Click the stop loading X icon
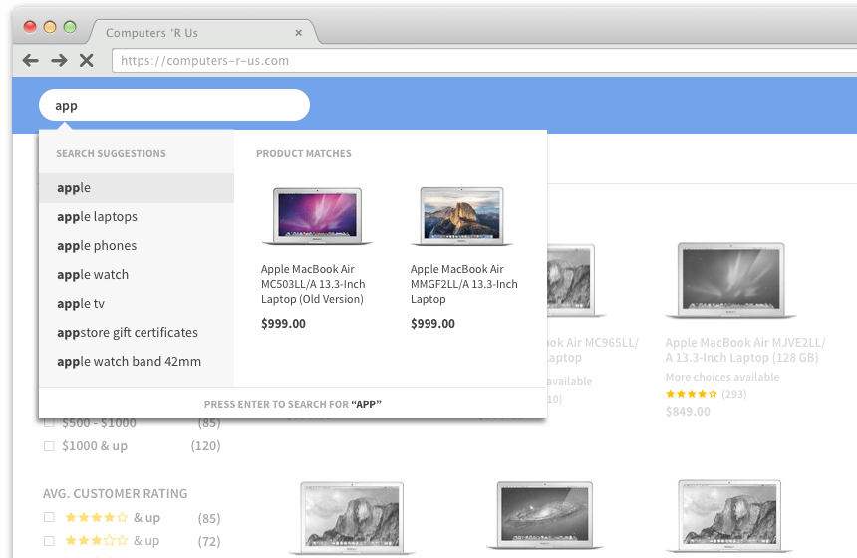Image resolution: width=857 pixels, height=558 pixels. click(87, 61)
